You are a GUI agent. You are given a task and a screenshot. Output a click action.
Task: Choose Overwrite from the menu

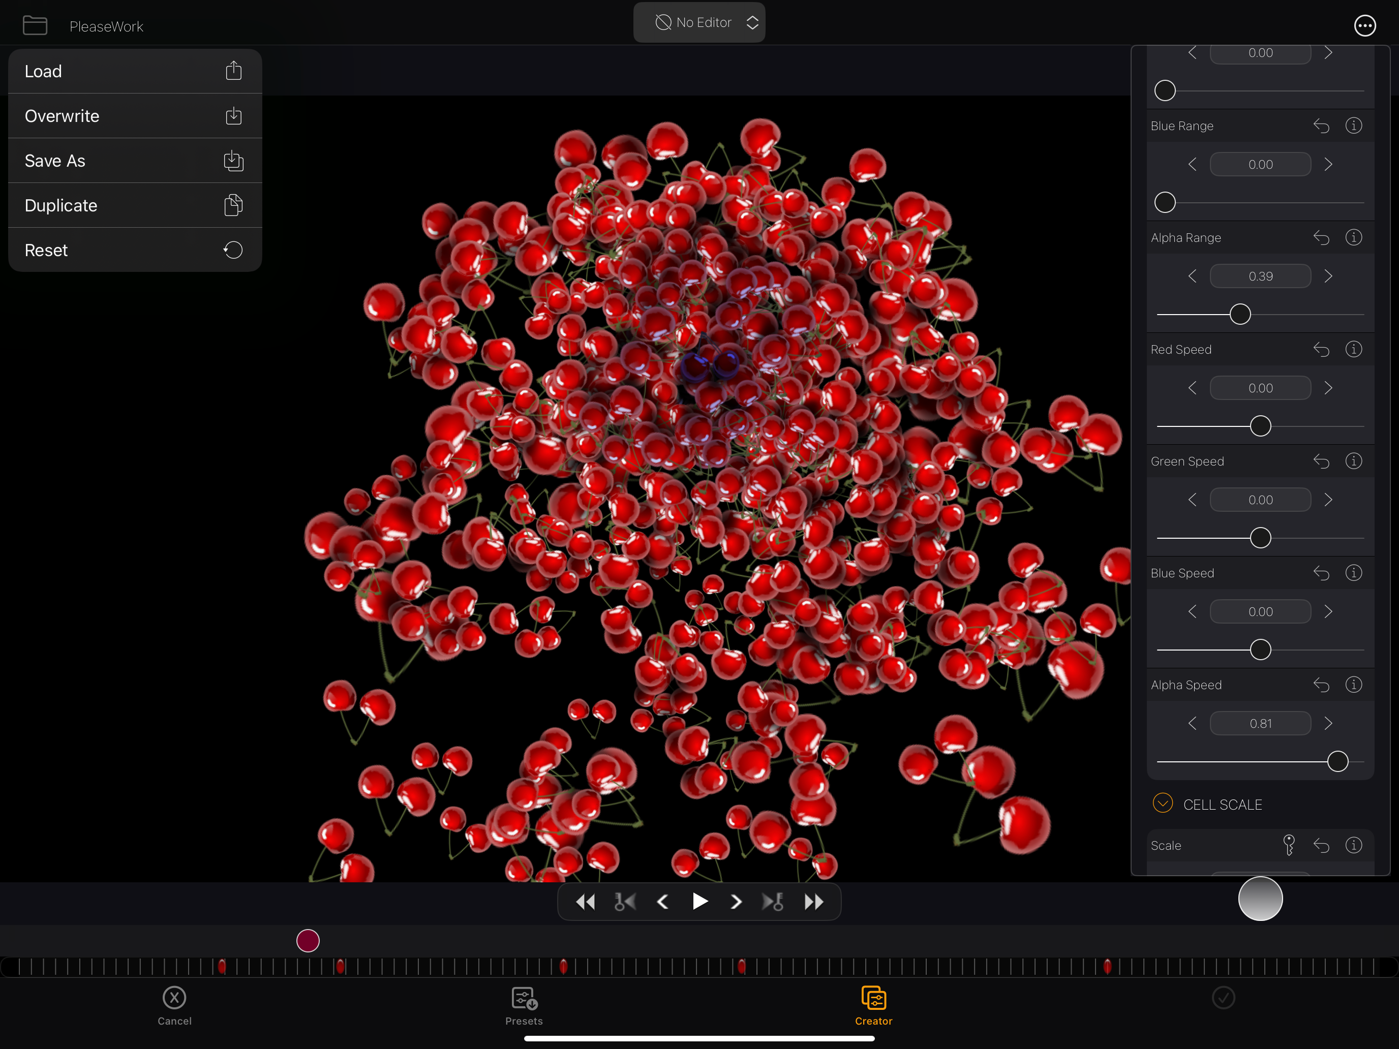point(135,116)
